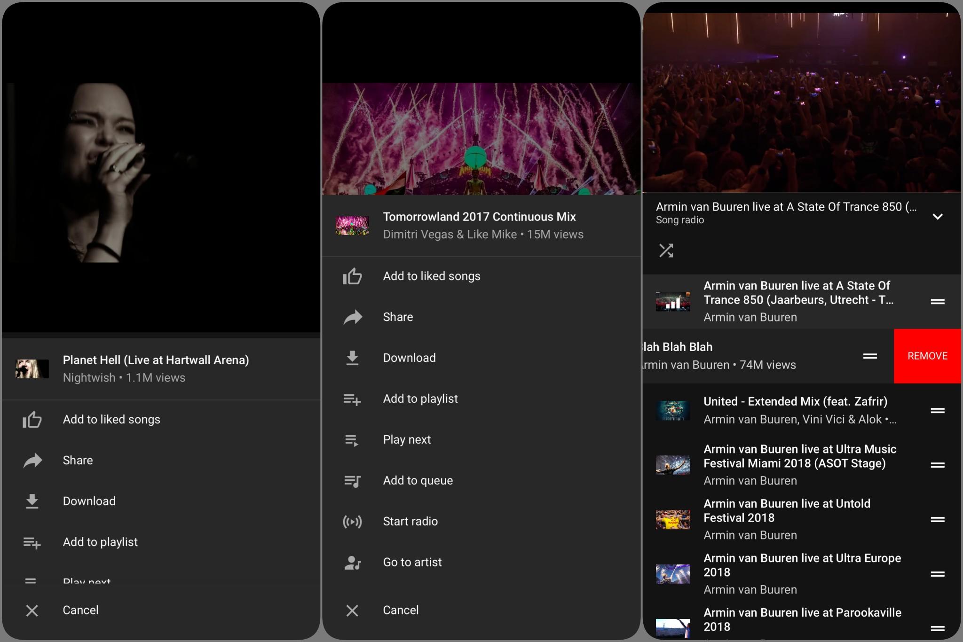
Task: Tap the share arrow icon in the Tomorrowland menu
Action: pos(353,317)
